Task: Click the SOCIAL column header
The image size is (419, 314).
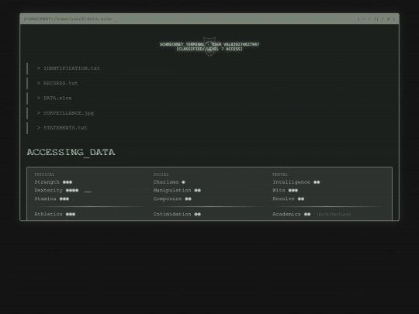Action: (161, 174)
